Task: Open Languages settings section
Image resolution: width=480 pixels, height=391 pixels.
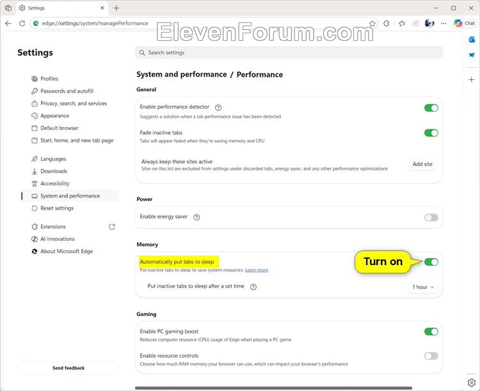Action: (x=69, y=159)
